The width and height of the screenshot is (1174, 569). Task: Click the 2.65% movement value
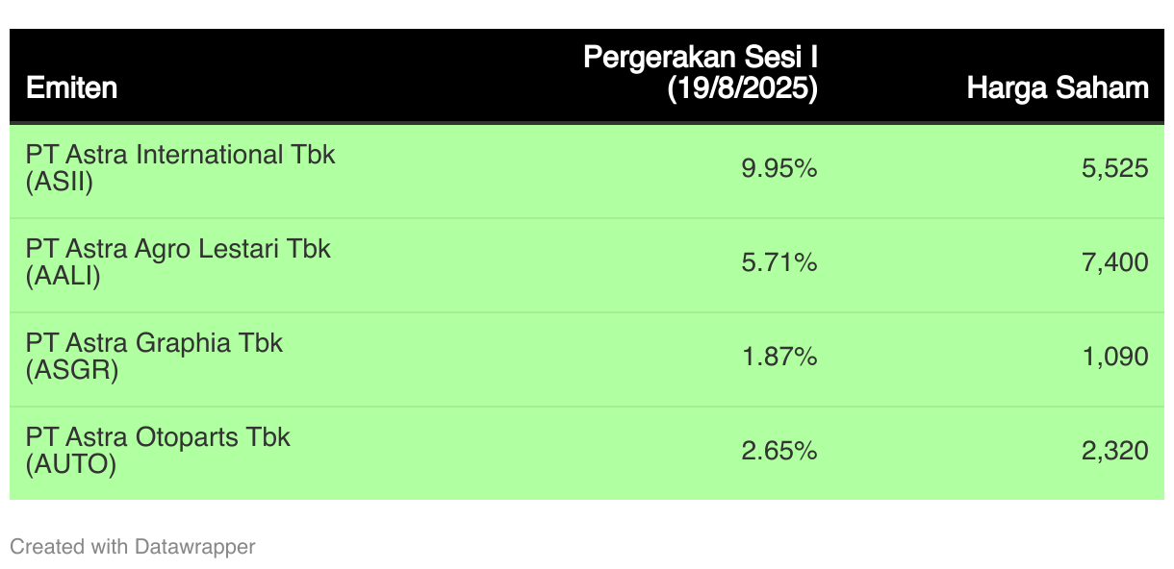(x=778, y=451)
